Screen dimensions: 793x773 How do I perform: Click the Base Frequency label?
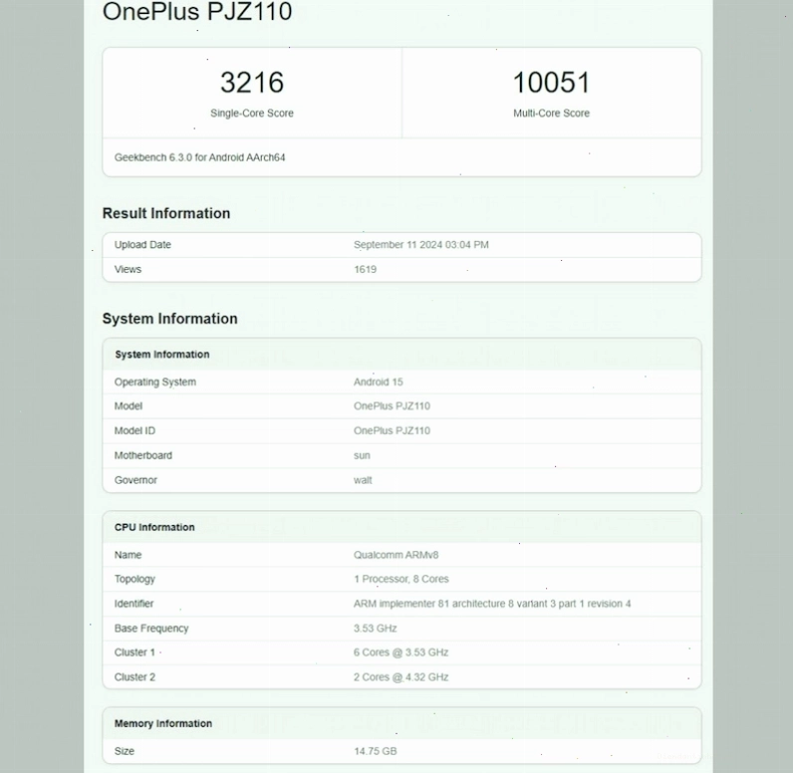click(151, 629)
